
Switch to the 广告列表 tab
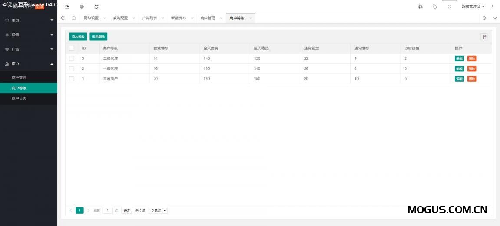click(150, 18)
